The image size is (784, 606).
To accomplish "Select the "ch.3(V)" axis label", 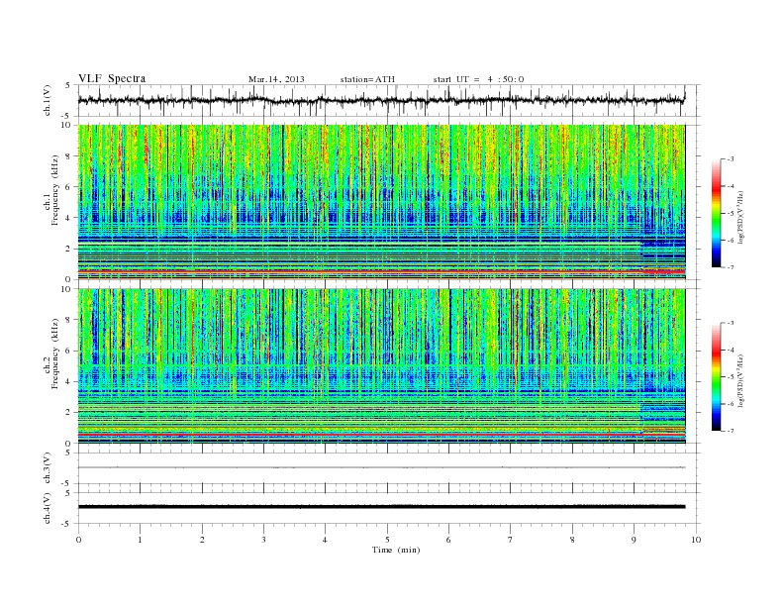I will click(x=48, y=468).
